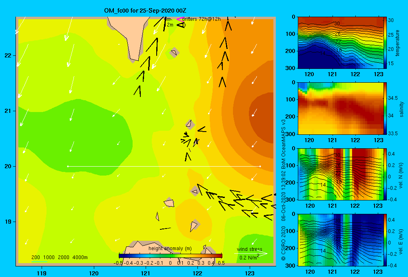Click the "vel. E (m/s)" label
The height and width of the screenshot is (277, 408).
point(401,241)
